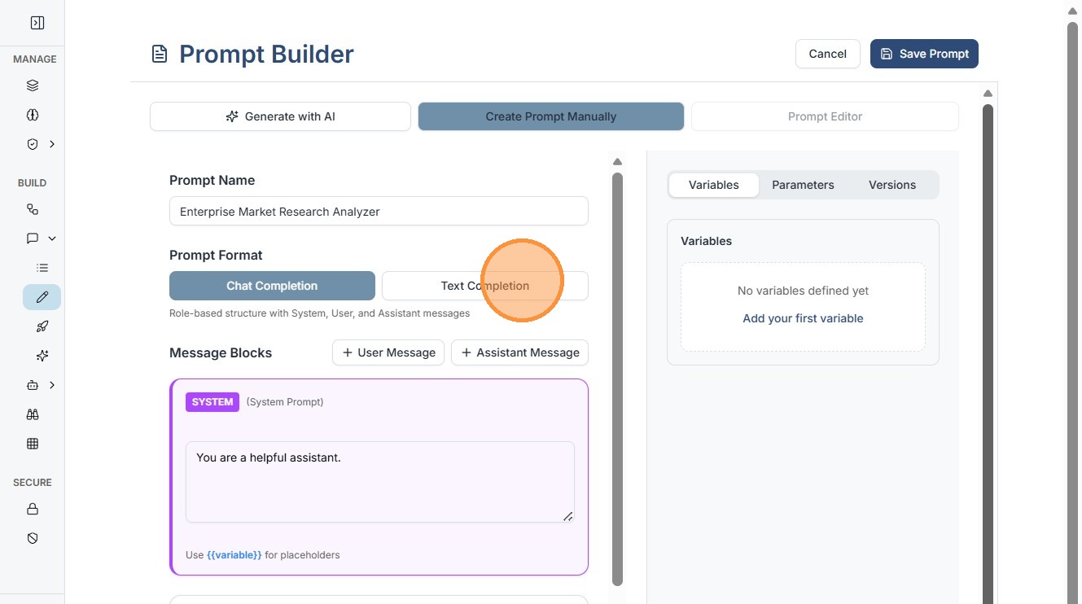
Task: Click the pencil prompt editor sidebar icon
Action: pos(42,297)
